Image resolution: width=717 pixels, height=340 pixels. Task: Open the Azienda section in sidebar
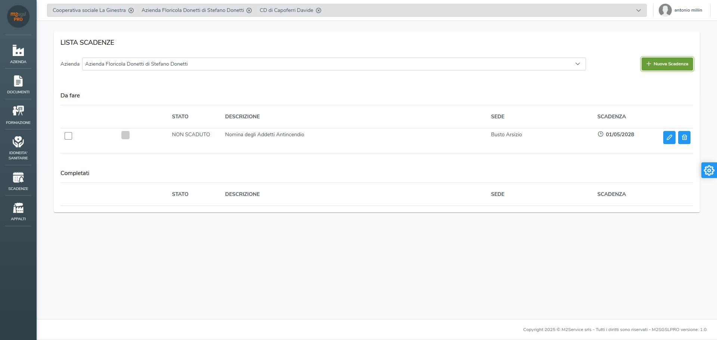18,54
